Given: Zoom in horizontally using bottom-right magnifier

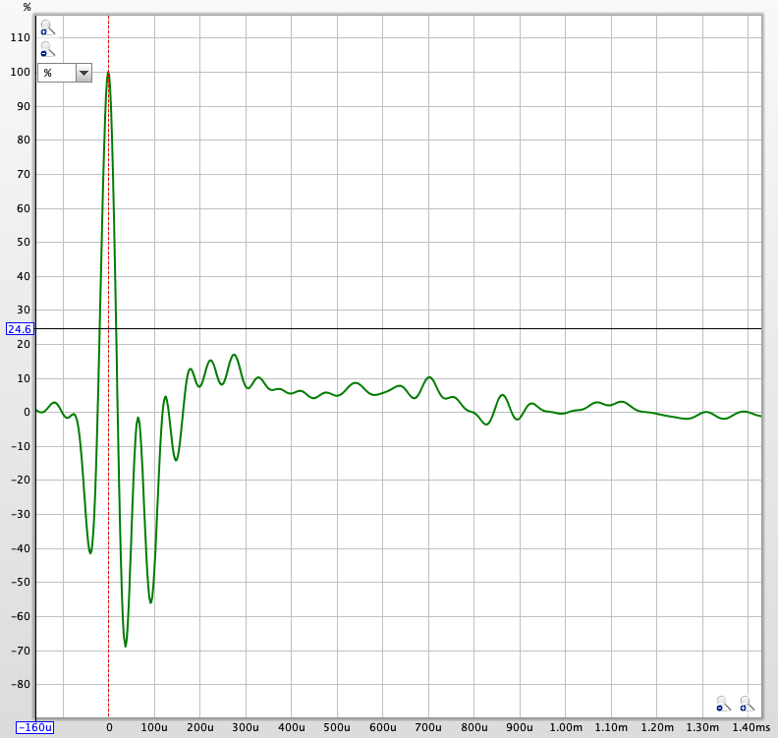Looking at the screenshot, I should pyautogui.click(x=747, y=704).
